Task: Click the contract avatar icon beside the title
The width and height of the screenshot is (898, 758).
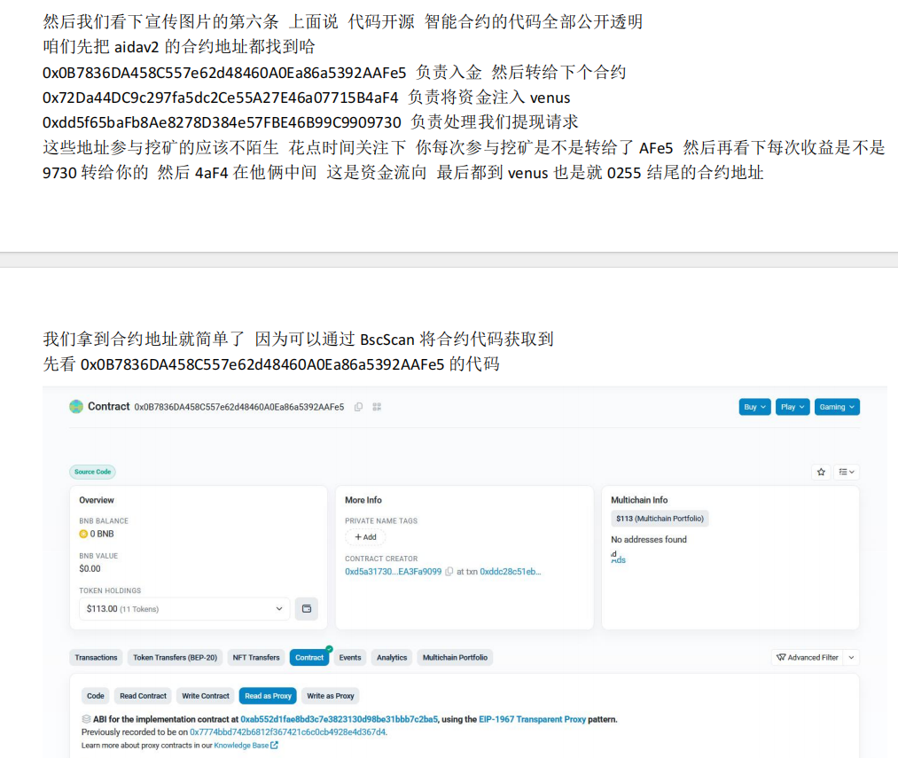Action: pos(76,407)
